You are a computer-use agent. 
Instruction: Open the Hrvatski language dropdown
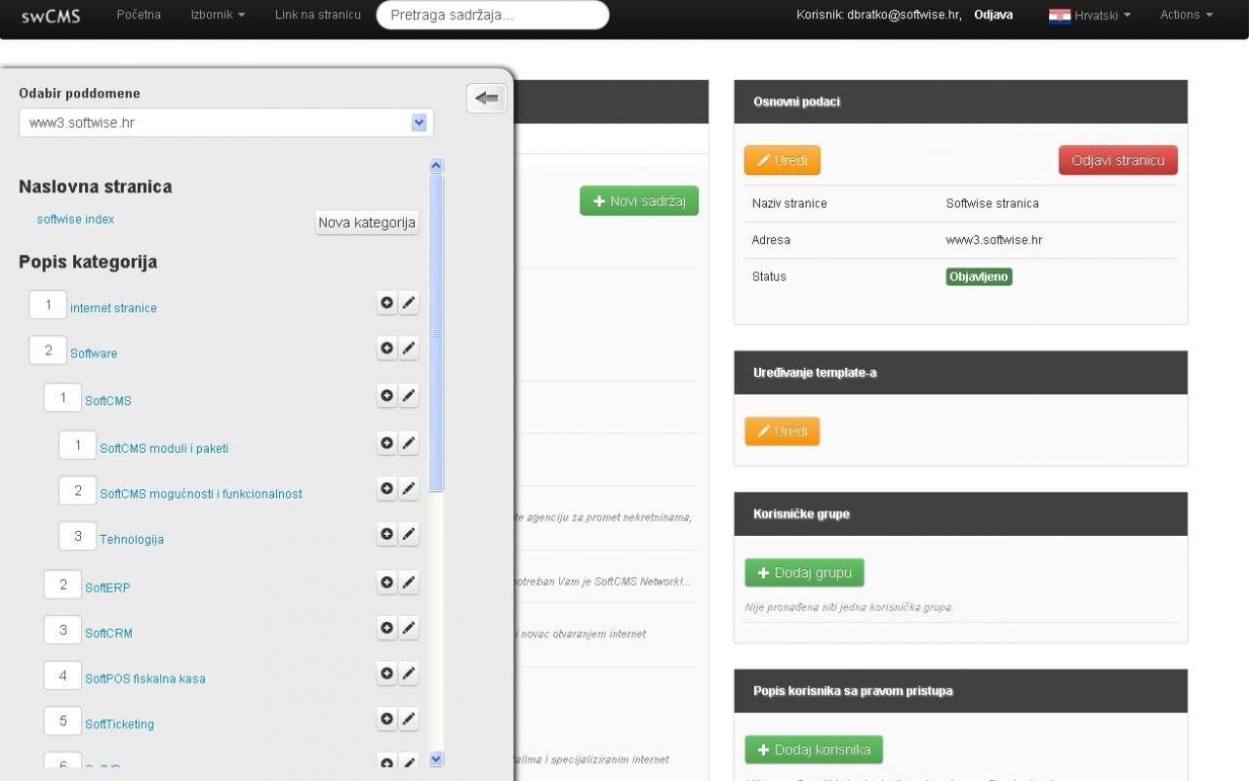coord(1102,15)
